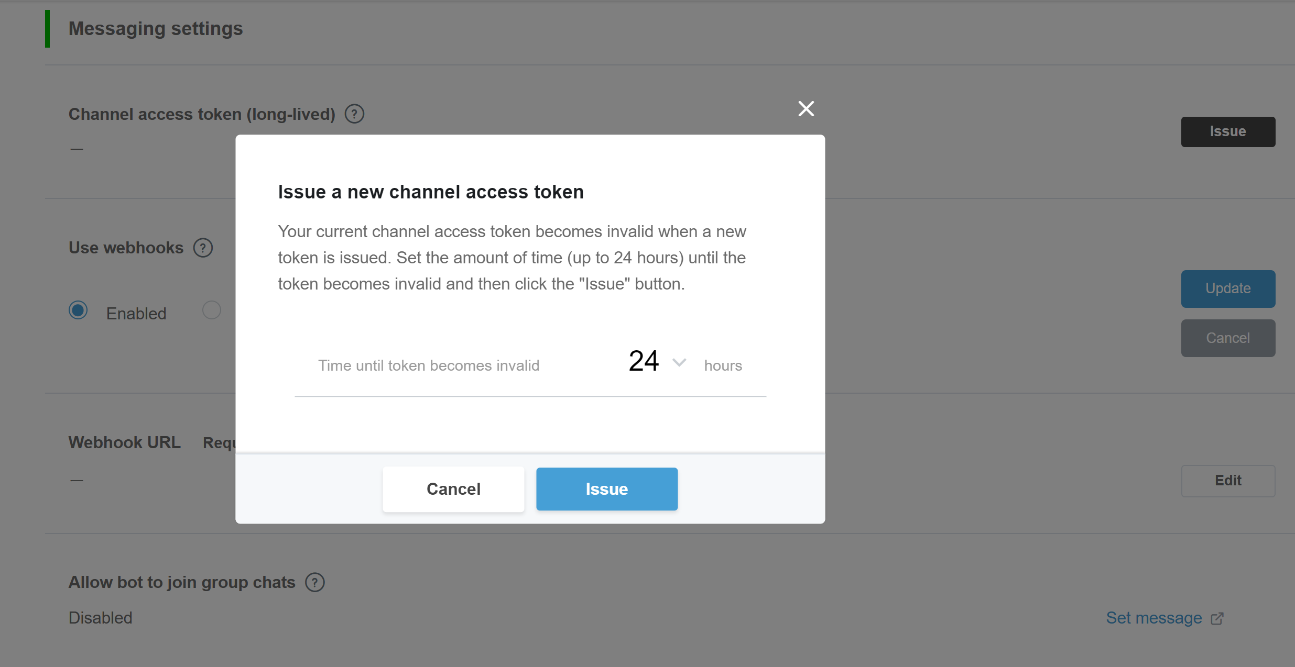Screen dimensions: 1295x667
Task: Click the Update button for webhooks
Action: tap(1228, 288)
